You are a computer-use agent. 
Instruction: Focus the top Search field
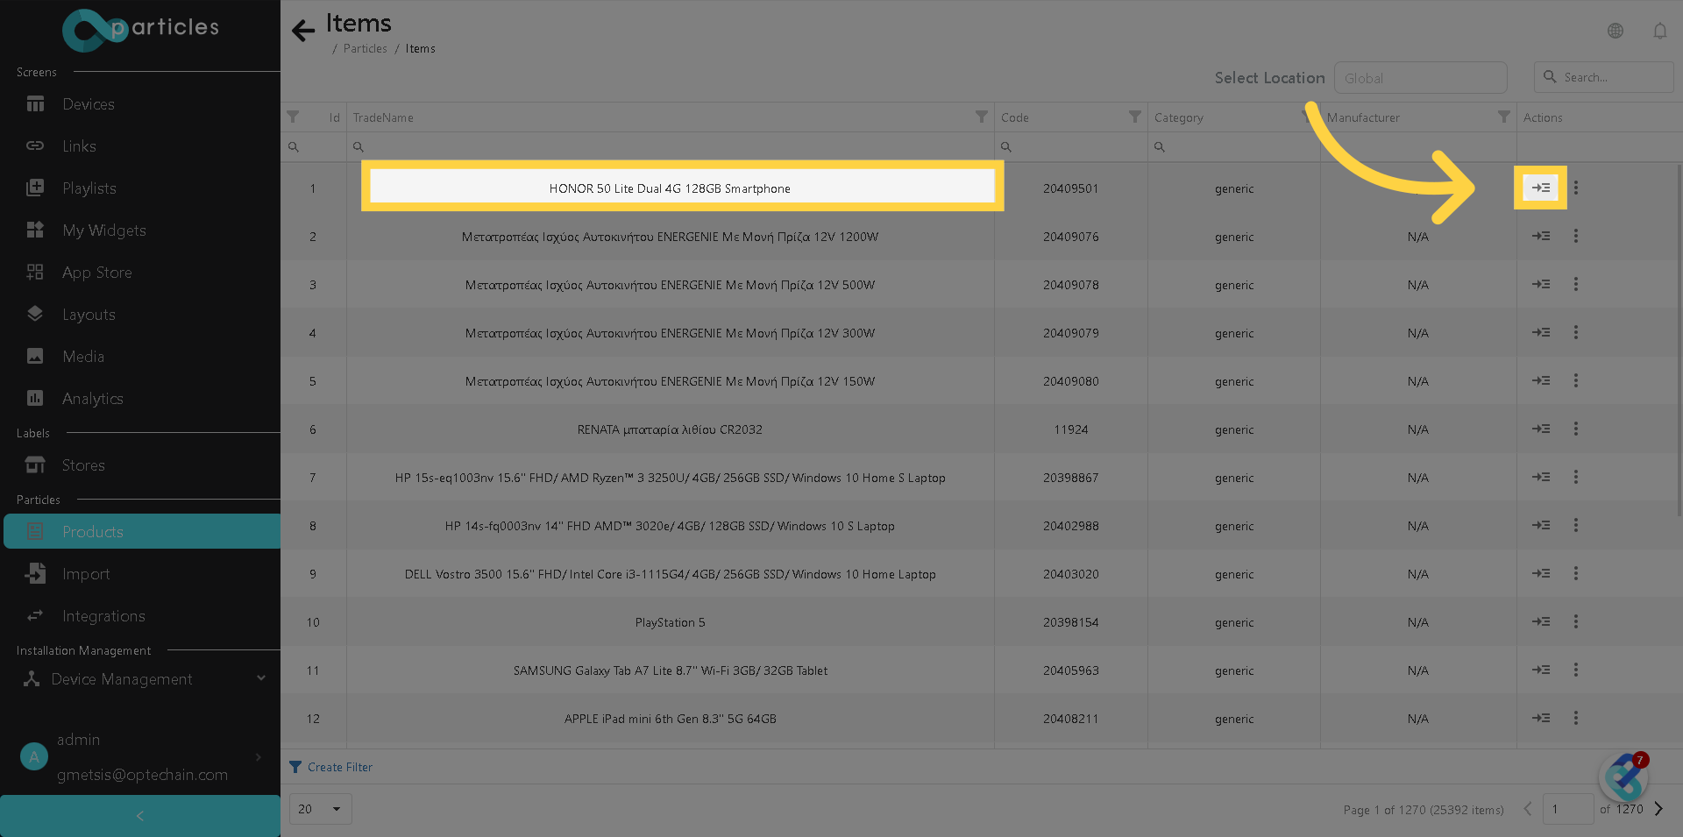tap(1604, 77)
